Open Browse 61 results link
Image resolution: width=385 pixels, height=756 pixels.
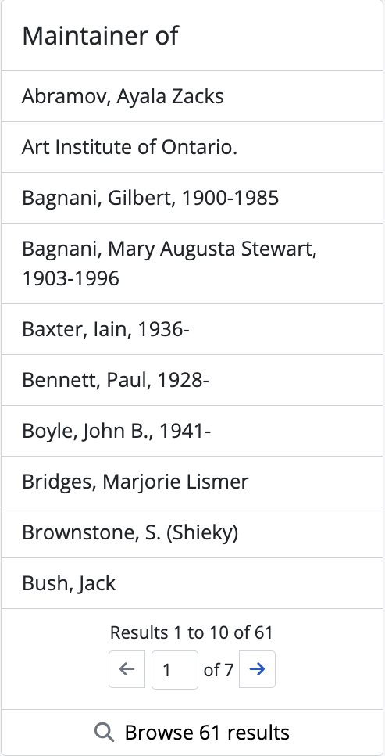[x=192, y=733]
